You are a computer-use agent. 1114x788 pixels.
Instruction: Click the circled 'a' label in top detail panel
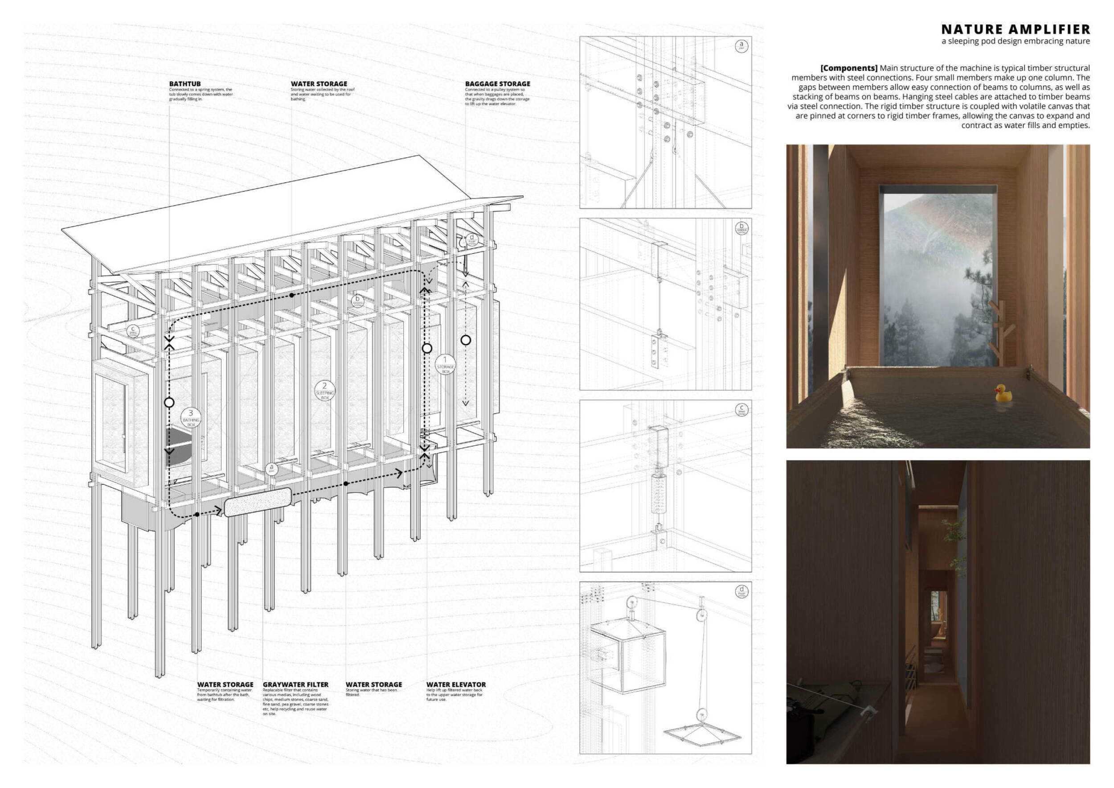click(741, 46)
